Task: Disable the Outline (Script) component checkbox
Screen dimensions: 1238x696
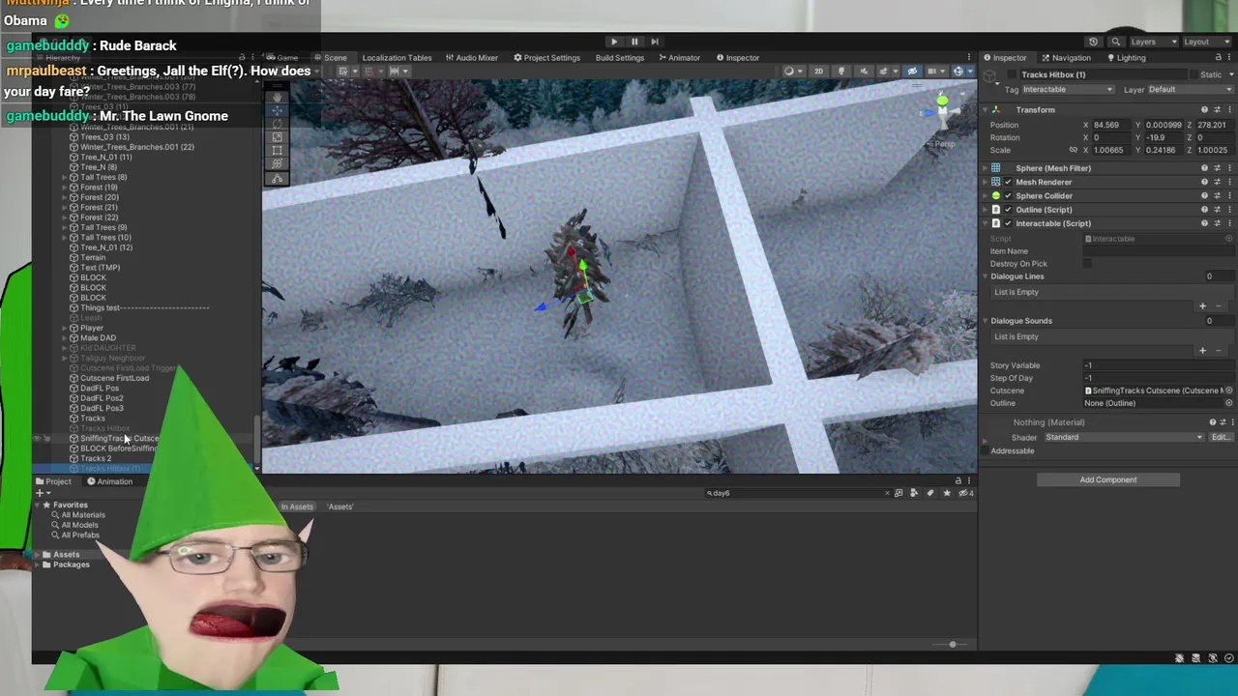Action: [1008, 210]
